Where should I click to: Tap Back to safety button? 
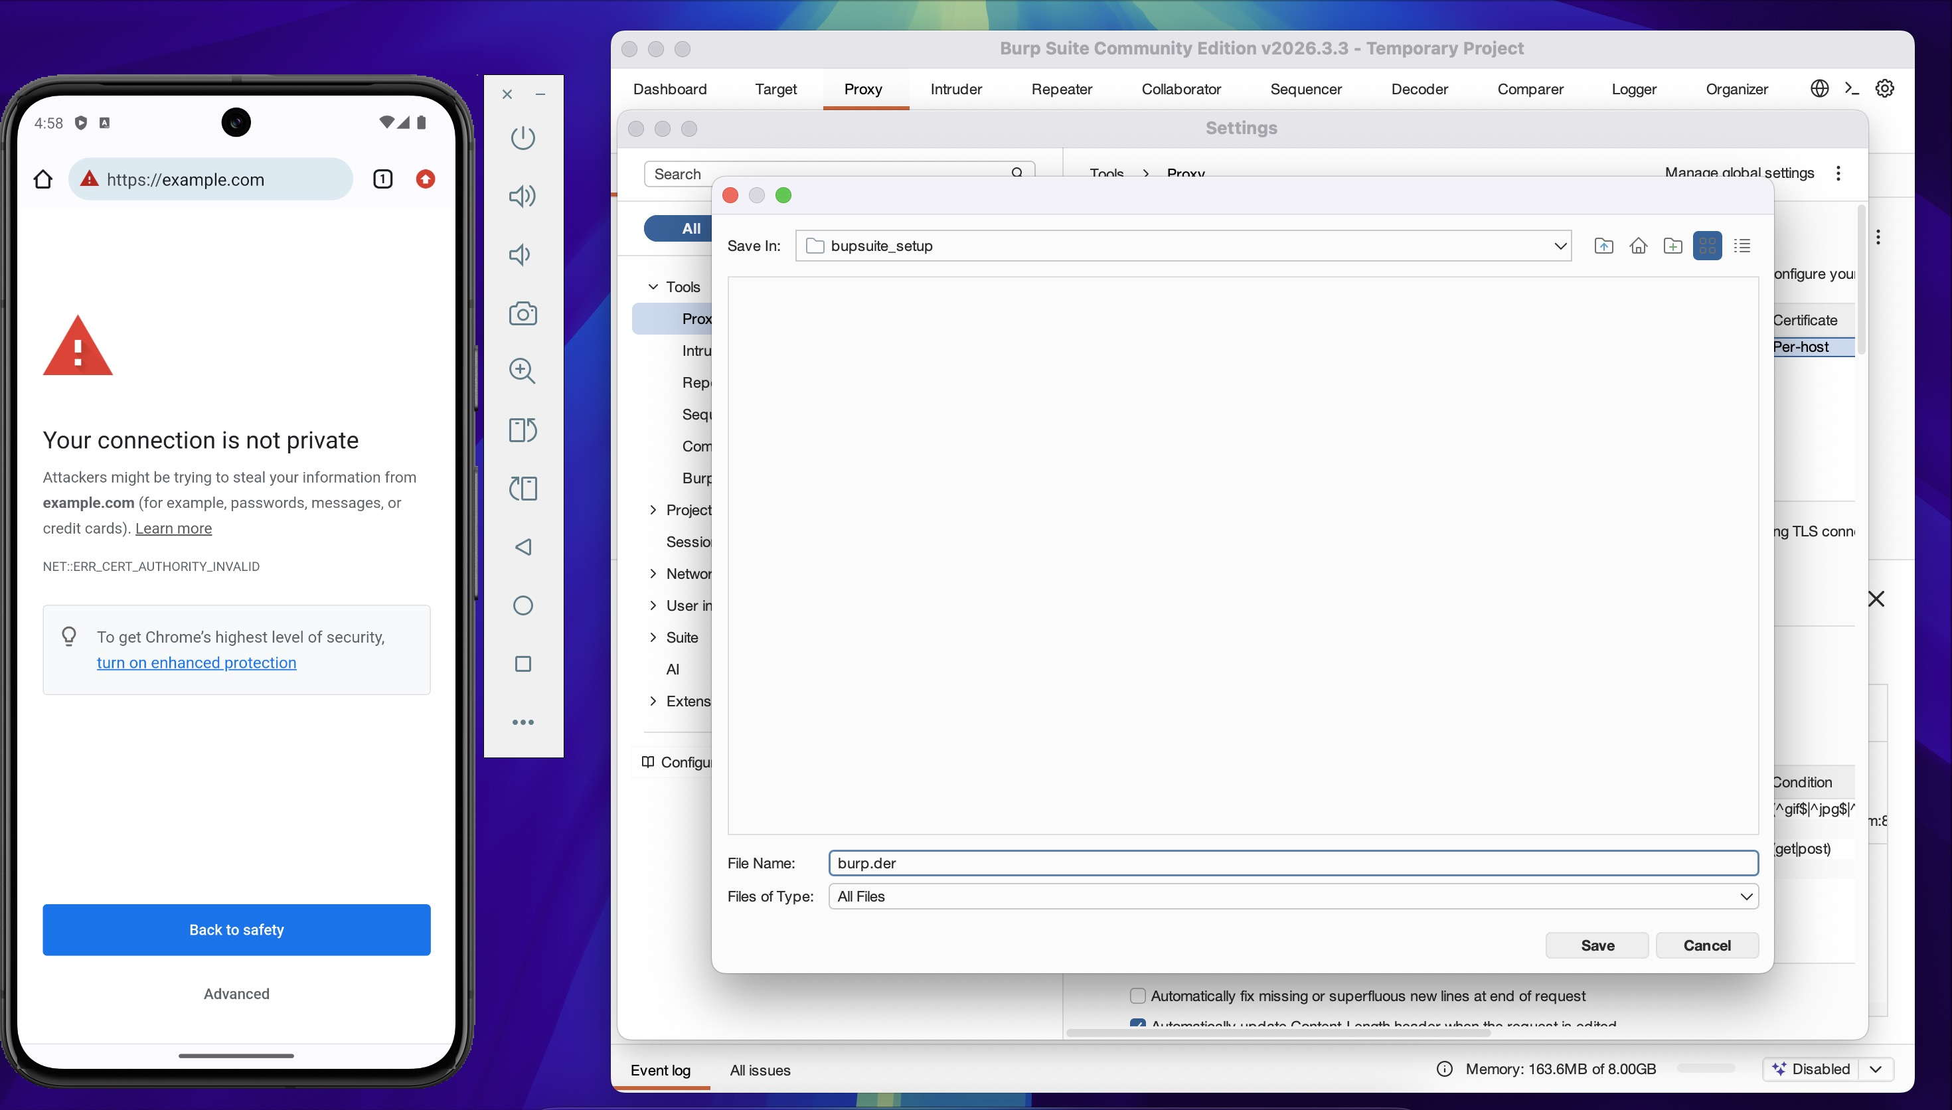point(236,929)
